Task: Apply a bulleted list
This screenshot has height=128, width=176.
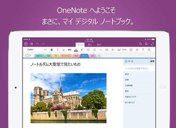Action: (x=88, y=50)
